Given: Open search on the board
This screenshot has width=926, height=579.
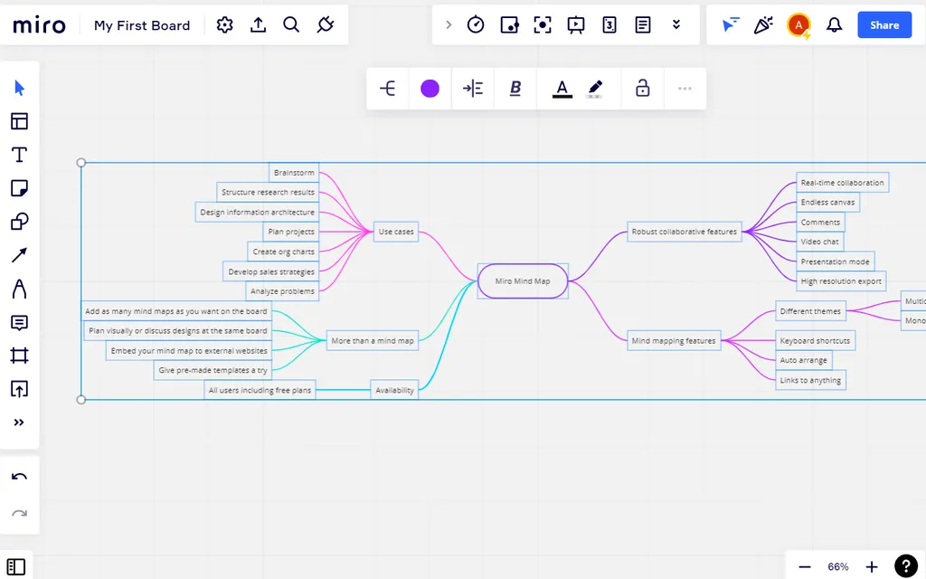Looking at the screenshot, I should 291,24.
